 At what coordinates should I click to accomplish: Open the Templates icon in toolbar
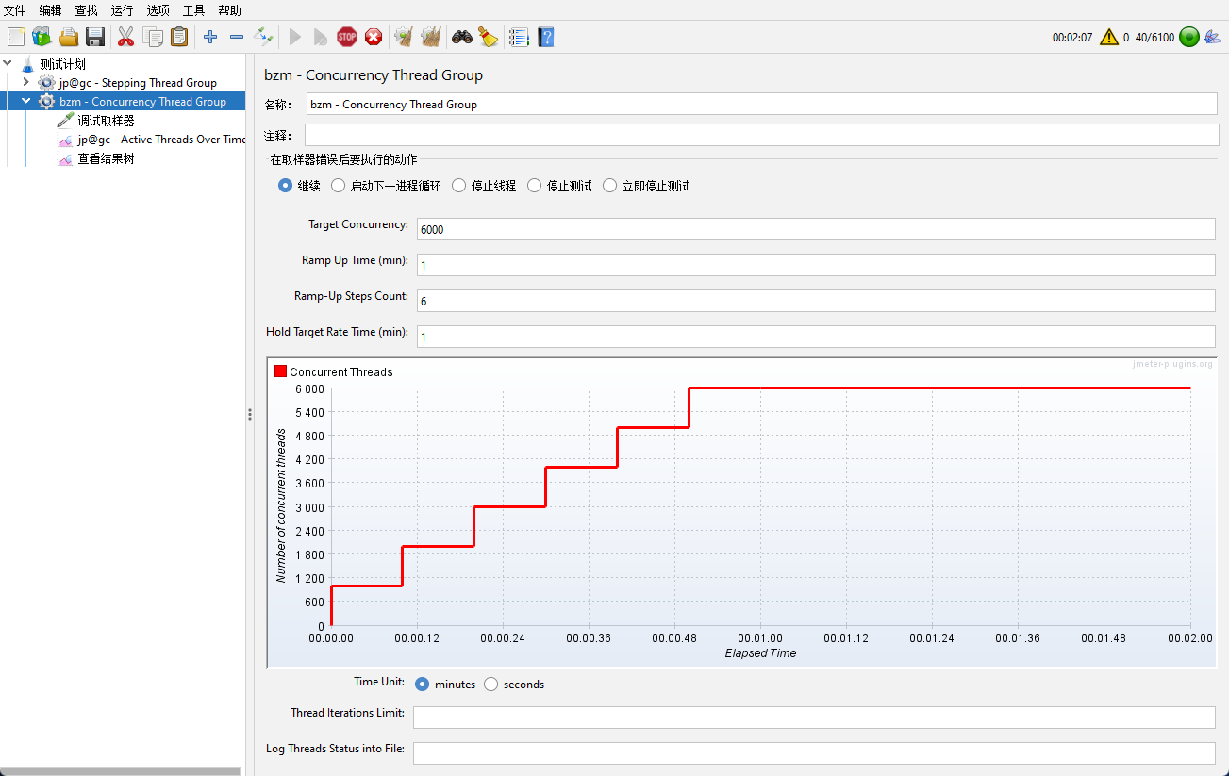42,37
